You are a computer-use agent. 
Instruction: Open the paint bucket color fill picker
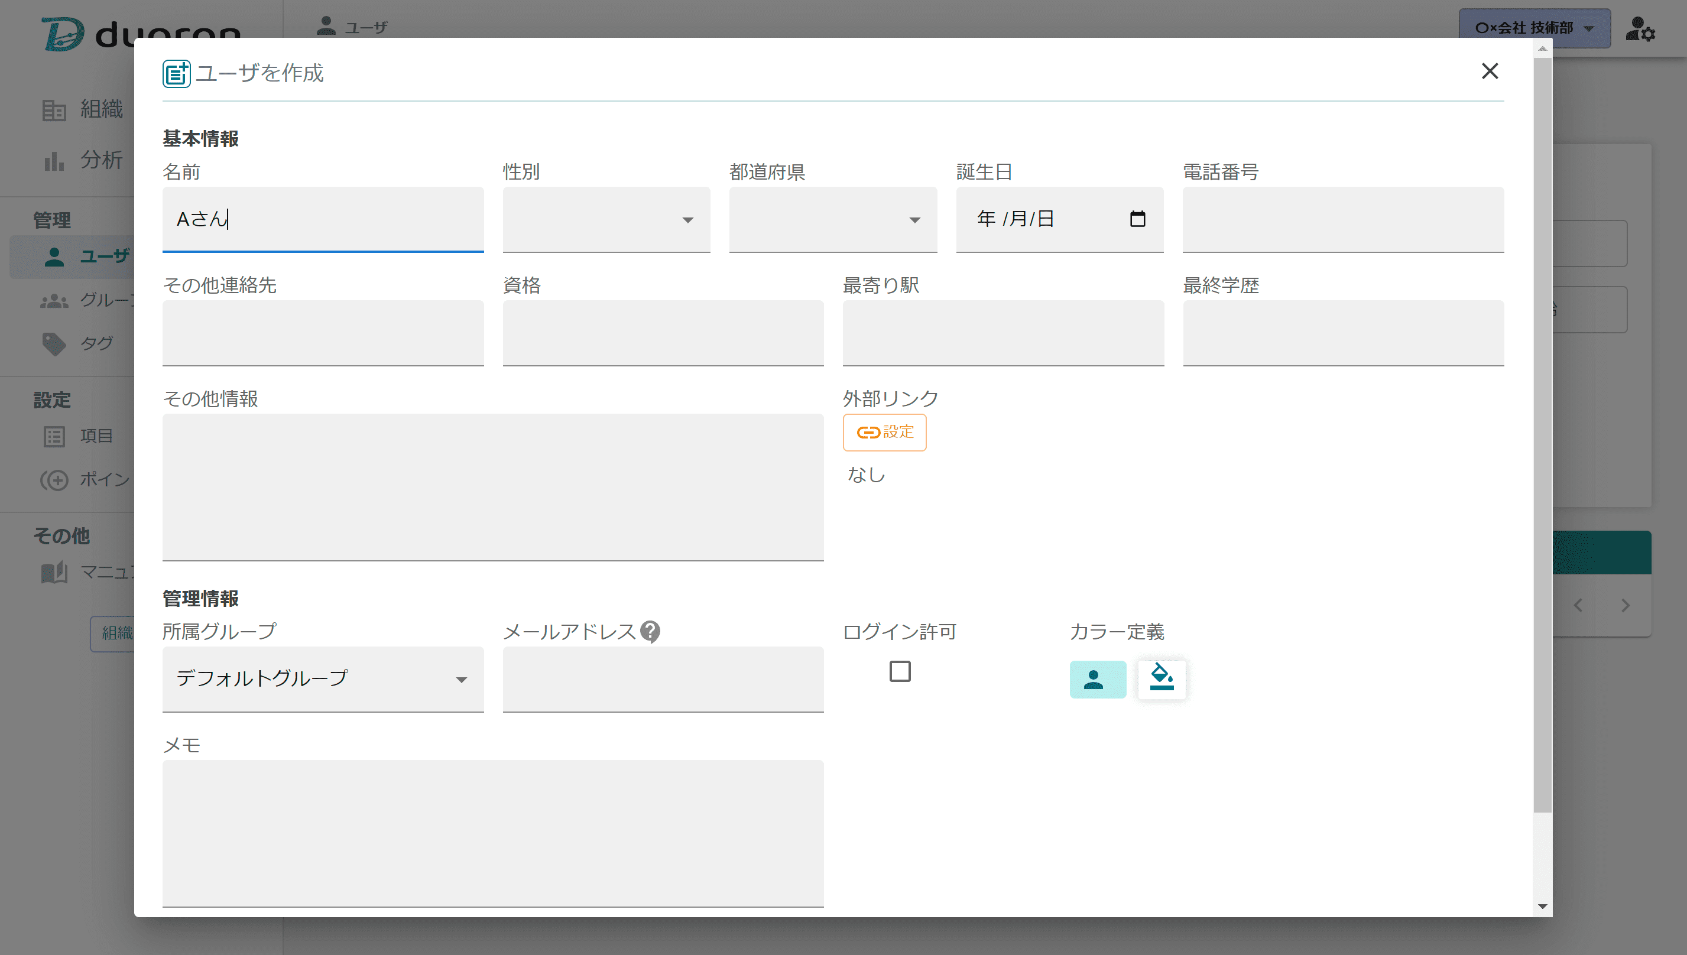point(1162,679)
